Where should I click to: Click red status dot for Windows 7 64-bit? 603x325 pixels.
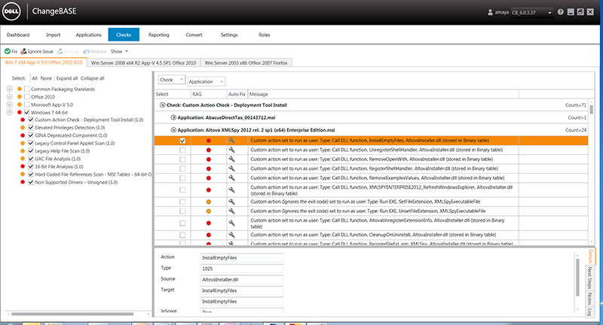tap(20, 112)
